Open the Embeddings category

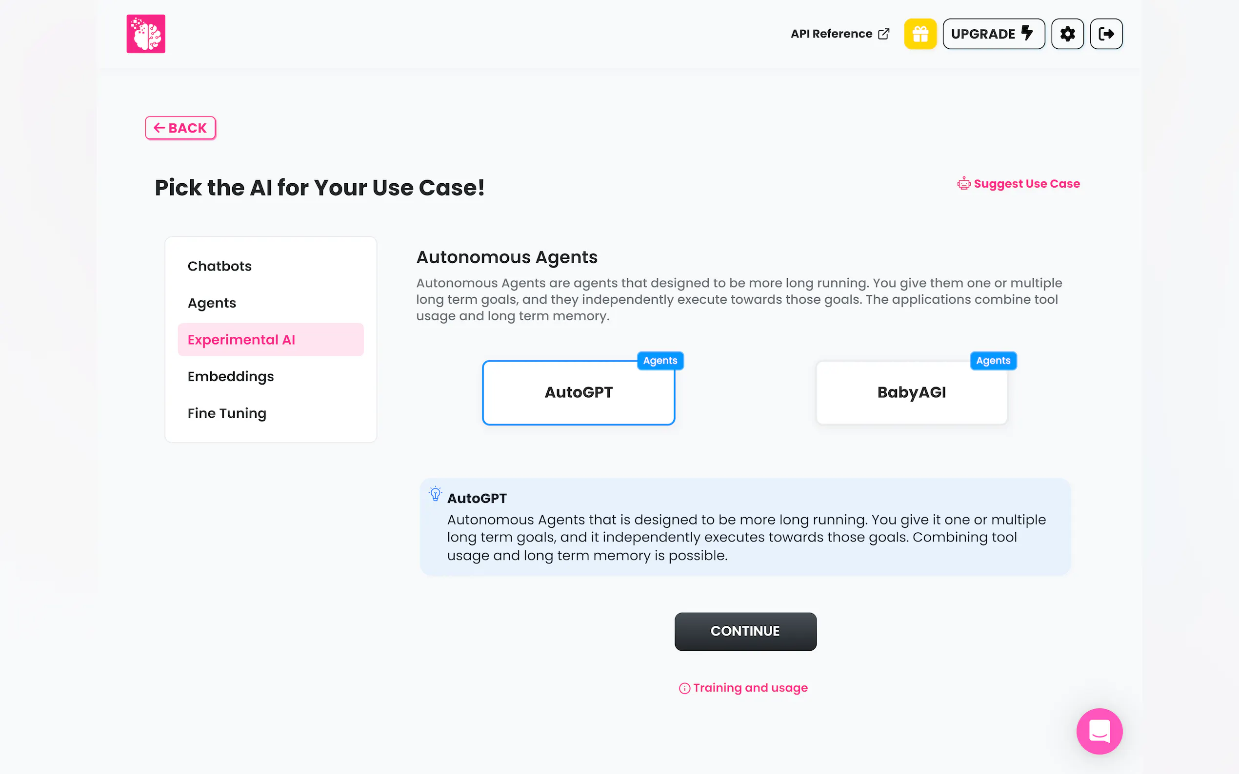[231, 376]
